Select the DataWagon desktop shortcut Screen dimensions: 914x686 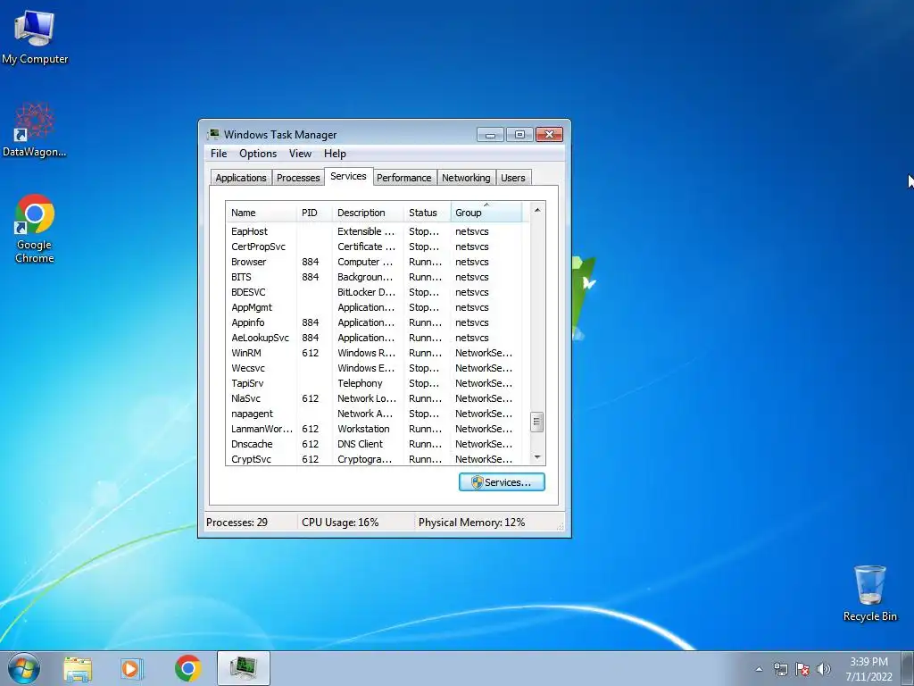click(x=35, y=130)
